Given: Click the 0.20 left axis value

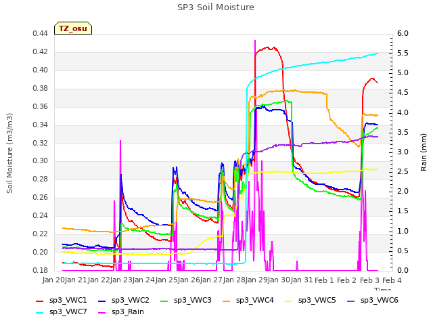Looking at the screenshot, I should click(x=41, y=252).
